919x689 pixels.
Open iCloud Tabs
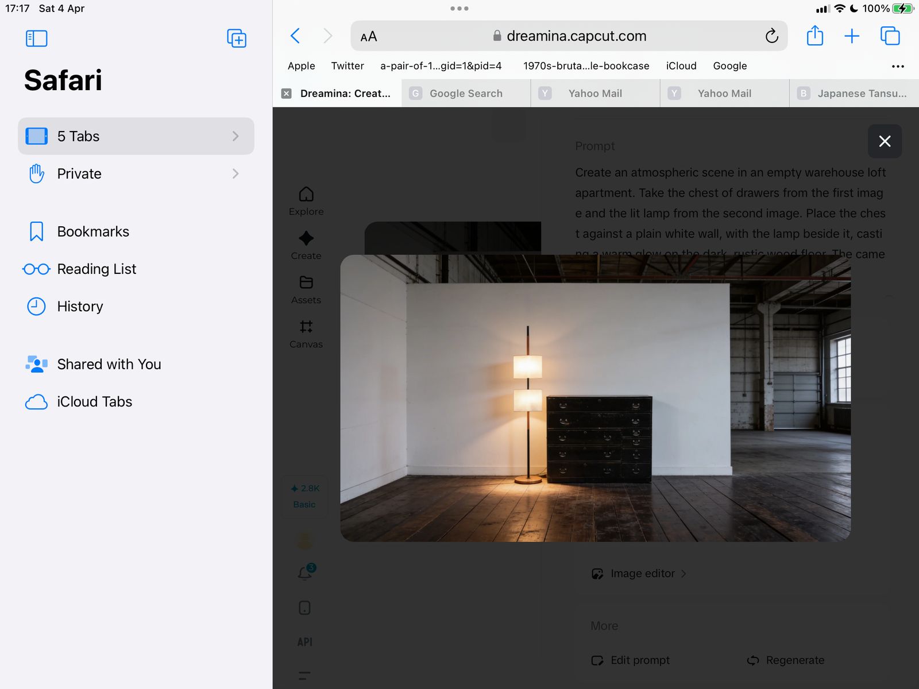pos(136,401)
